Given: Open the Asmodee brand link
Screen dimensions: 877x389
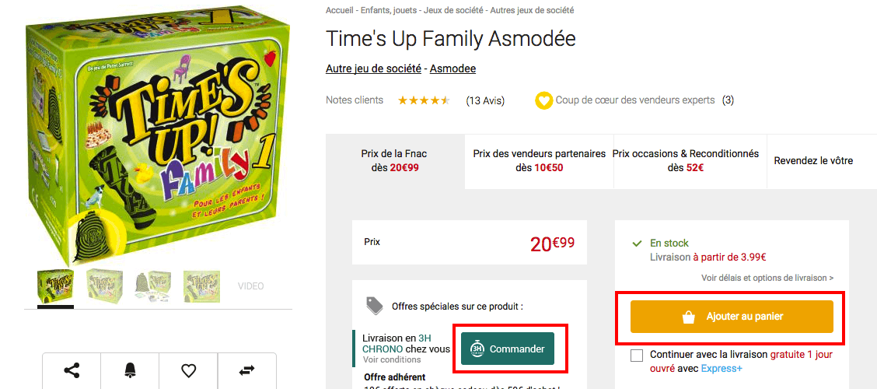Looking at the screenshot, I should (452, 68).
